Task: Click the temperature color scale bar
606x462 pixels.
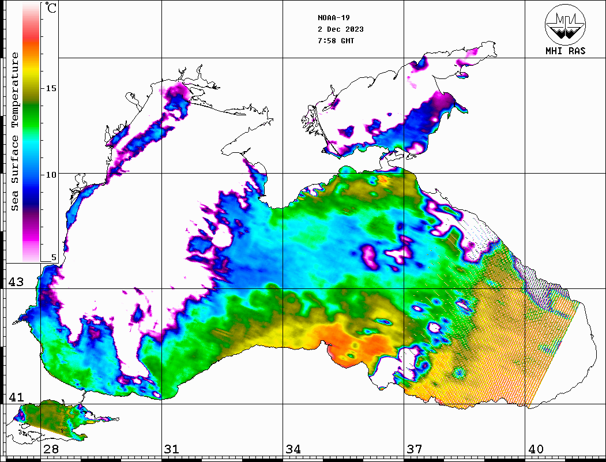Action: (x=31, y=132)
